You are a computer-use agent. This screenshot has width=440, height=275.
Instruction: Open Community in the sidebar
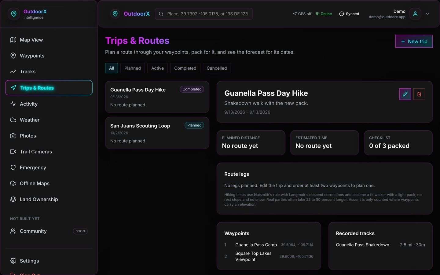coord(49,231)
